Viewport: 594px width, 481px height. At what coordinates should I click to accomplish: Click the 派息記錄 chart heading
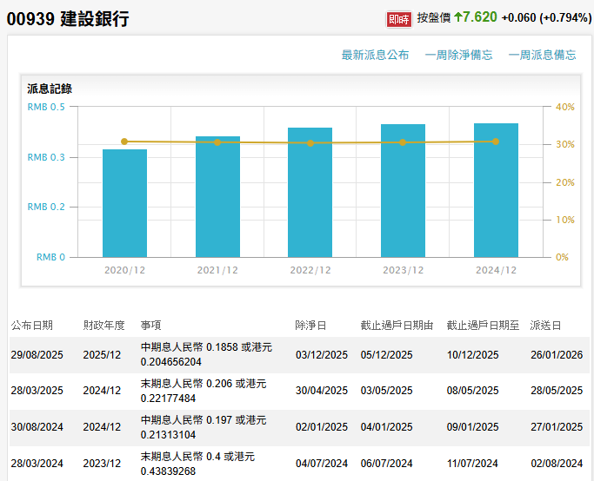click(50, 89)
